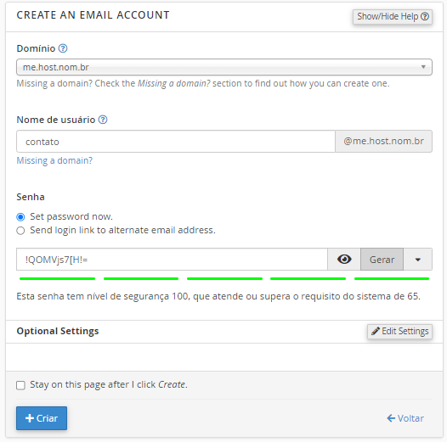The height and width of the screenshot is (442, 447).
Task: Generate a new password with Gerar
Action: click(382, 260)
